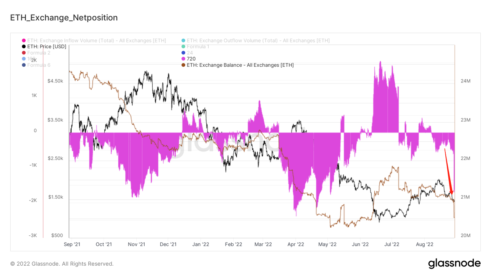Enable the Exchange Inflow Volume series label
The image size is (491, 276).
(97, 41)
